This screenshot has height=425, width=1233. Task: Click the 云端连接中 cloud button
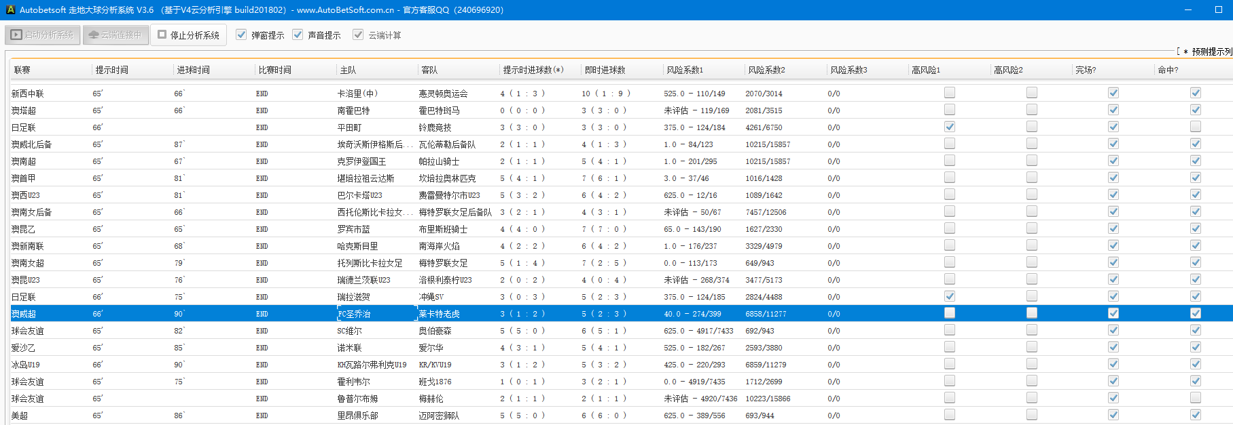pyautogui.click(x=115, y=35)
